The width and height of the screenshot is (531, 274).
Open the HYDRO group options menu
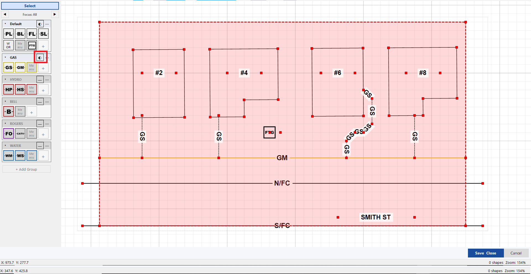(x=47, y=80)
